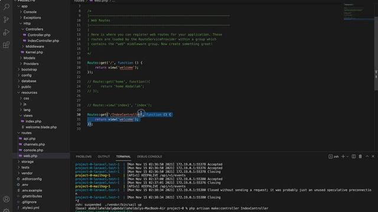
Task: Expand the vendor folder
Action: tap(18, 173)
